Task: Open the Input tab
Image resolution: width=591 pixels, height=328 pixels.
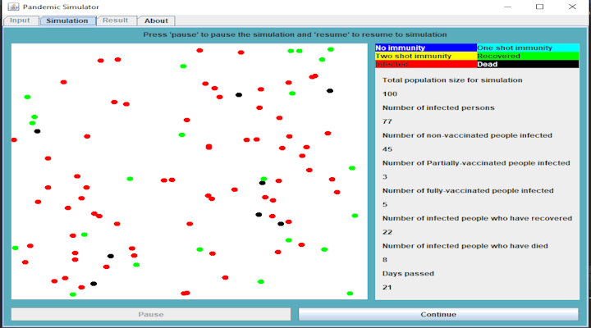Action: pyautogui.click(x=21, y=20)
